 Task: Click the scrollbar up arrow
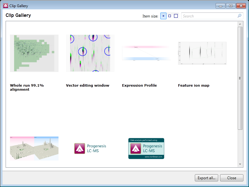240,24
